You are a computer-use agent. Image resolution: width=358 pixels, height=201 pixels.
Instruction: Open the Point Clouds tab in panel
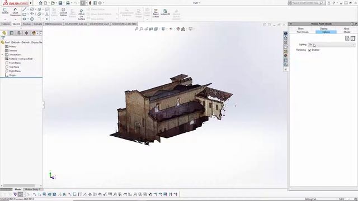[303, 32]
